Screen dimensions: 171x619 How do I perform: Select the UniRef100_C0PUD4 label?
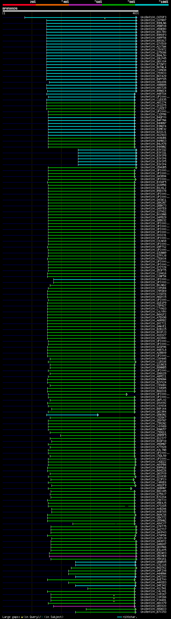pos(153,288)
